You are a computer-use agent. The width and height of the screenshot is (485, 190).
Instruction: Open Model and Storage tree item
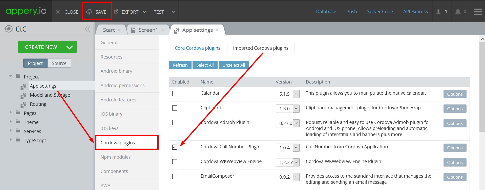(50, 95)
